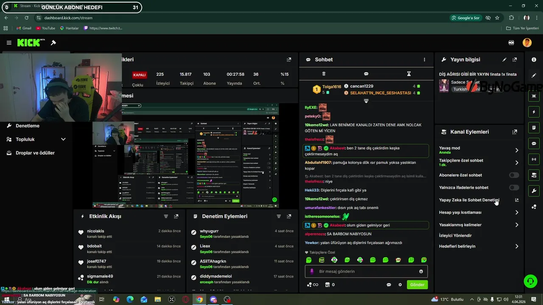Image resolution: width=543 pixels, height=305 pixels.
Task: Open the user profile avatar menu
Action: [527, 43]
